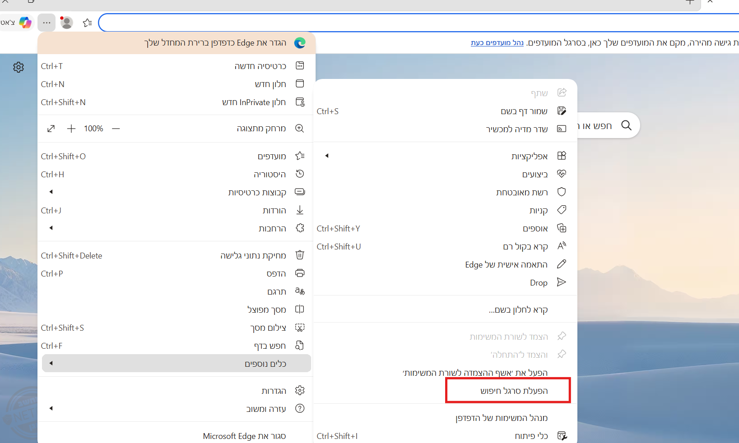
Task: Click the Screenshot (צילום מסך) icon
Action: (300, 328)
